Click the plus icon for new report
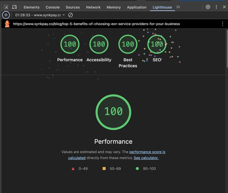The height and width of the screenshot is (193, 228). click(x=6, y=15)
